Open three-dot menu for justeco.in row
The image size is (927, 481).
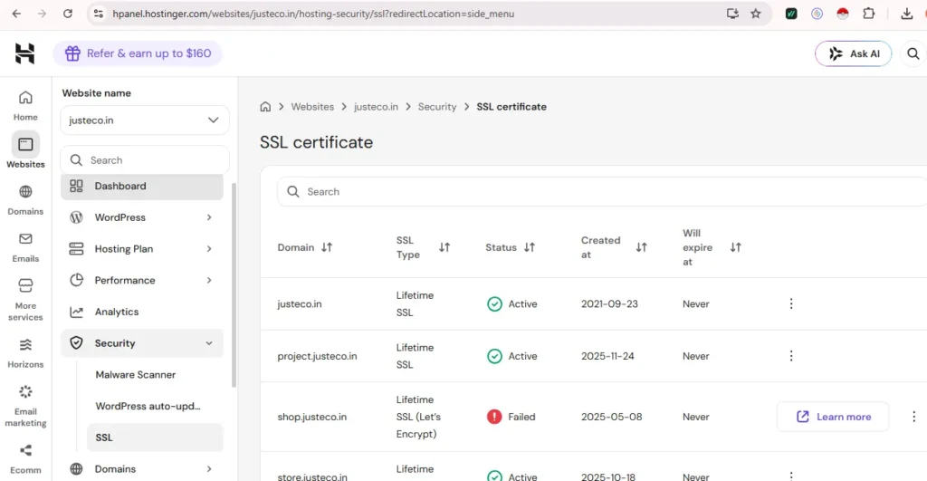[791, 303]
